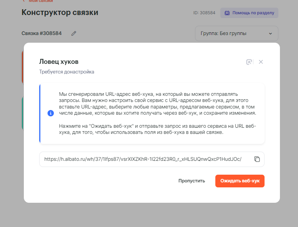Click the Ловец хуков dialog title
This screenshot has width=298, height=227.
[59, 62]
